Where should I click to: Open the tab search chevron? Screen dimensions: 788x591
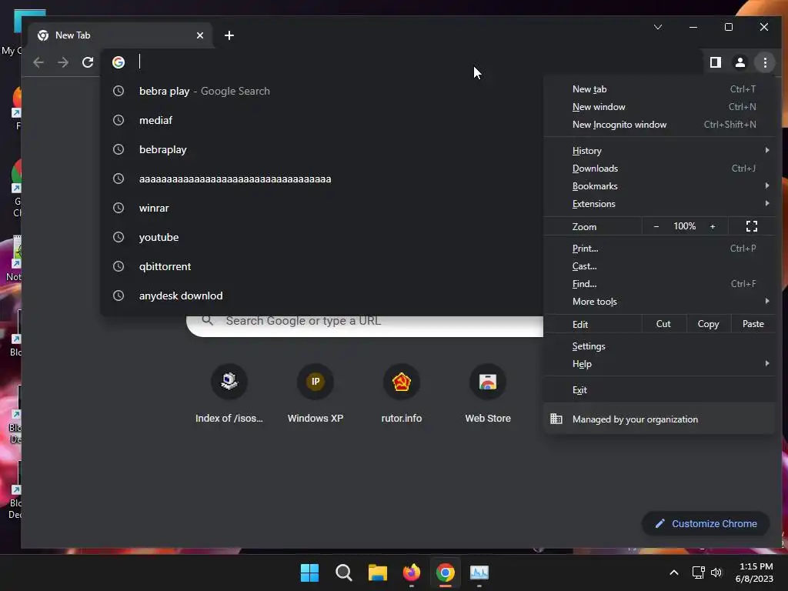[x=658, y=27]
